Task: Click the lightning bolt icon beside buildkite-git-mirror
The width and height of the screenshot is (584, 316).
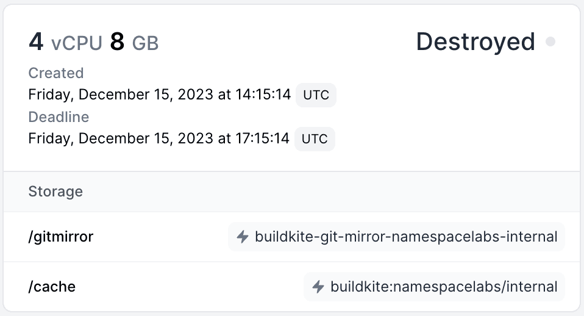Action: (x=243, y=237)
